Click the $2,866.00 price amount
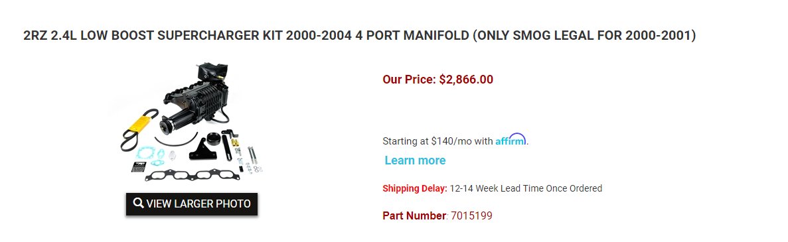788x242 pixels. point(466,80)
